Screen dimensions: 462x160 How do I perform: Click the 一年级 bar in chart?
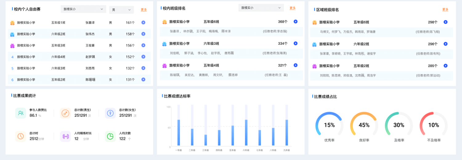178,132
